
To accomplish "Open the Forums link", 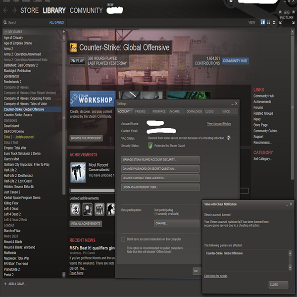I will pyautogui.click(x=258, y=107).
